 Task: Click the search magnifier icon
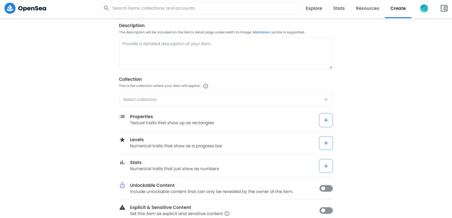coord(106,8)
